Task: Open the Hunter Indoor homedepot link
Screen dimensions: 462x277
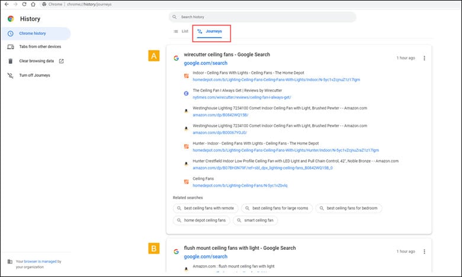Action: point(286,150)
